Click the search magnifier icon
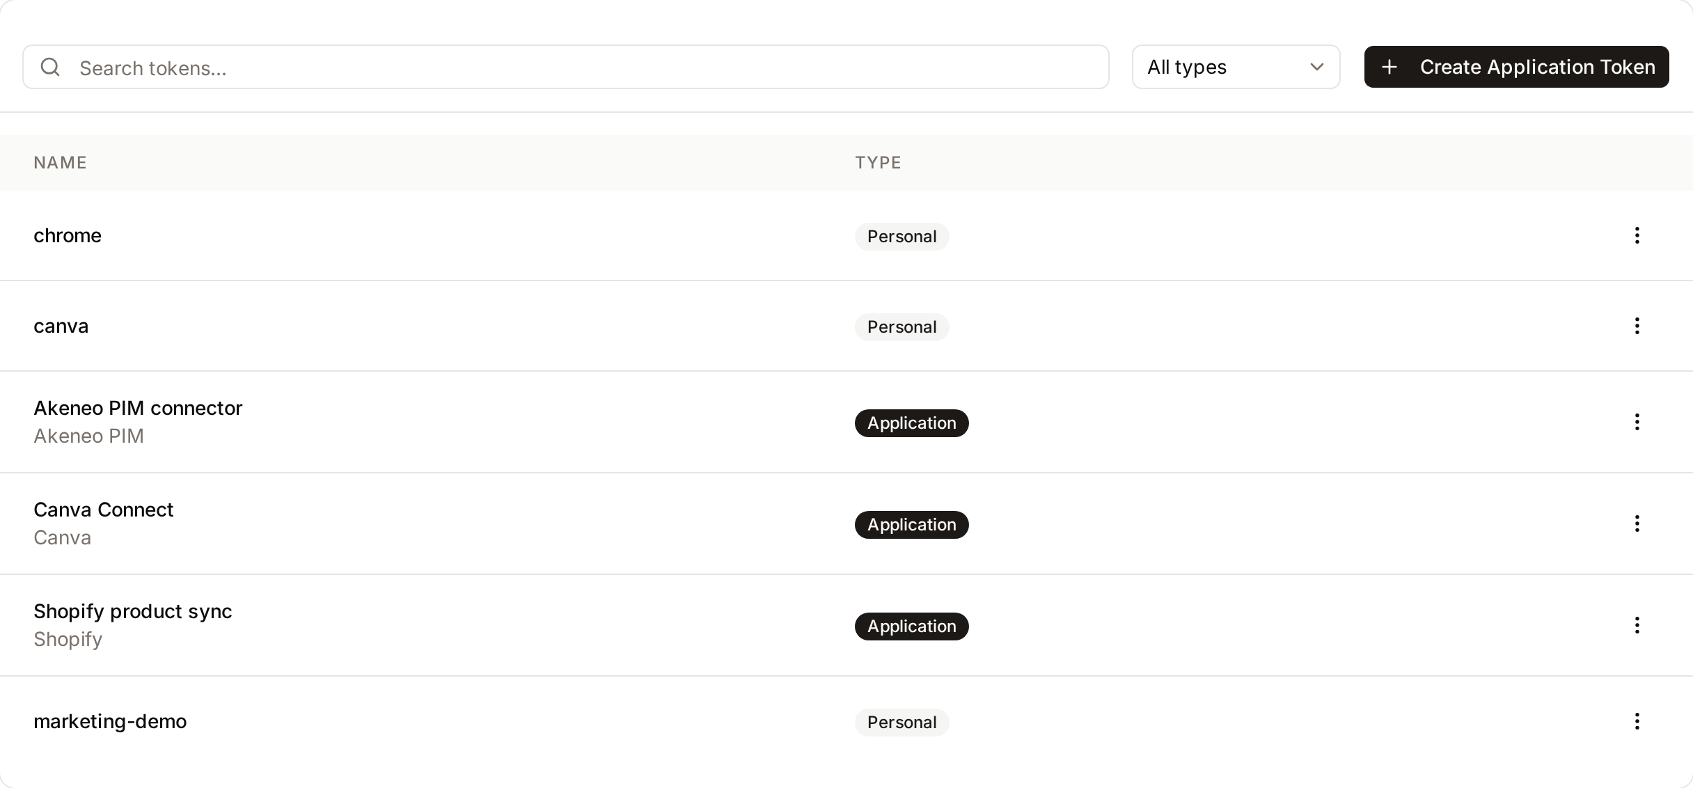This screenshot has height=788, width=1693. pyautogui.click(x=50, y=67)
